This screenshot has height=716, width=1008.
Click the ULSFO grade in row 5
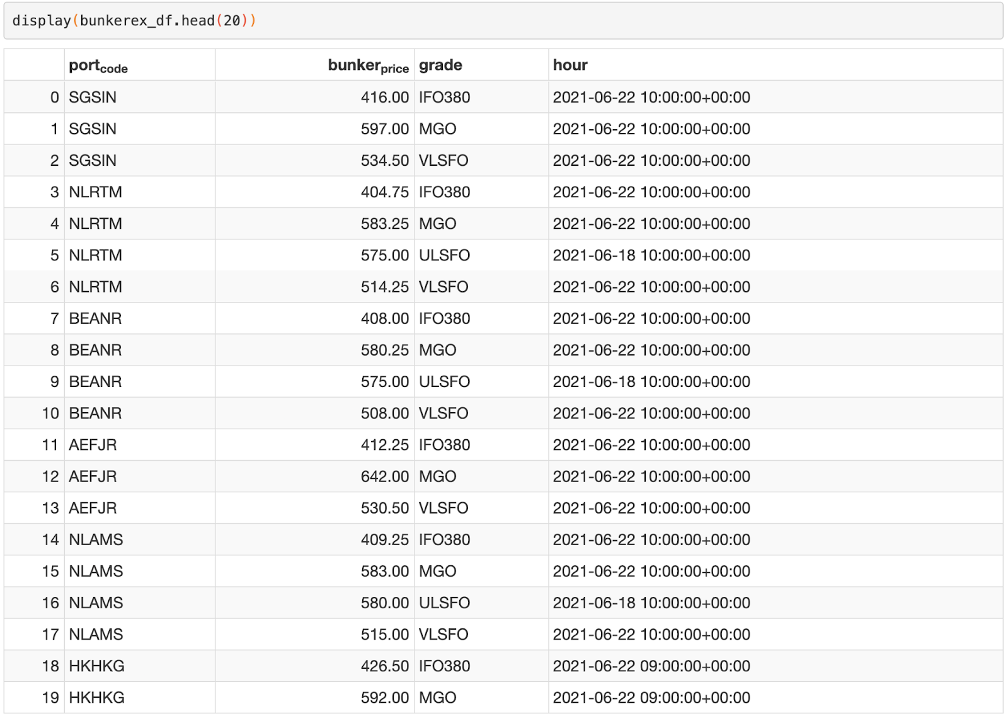pyautogui.click(x=444, y=255)
